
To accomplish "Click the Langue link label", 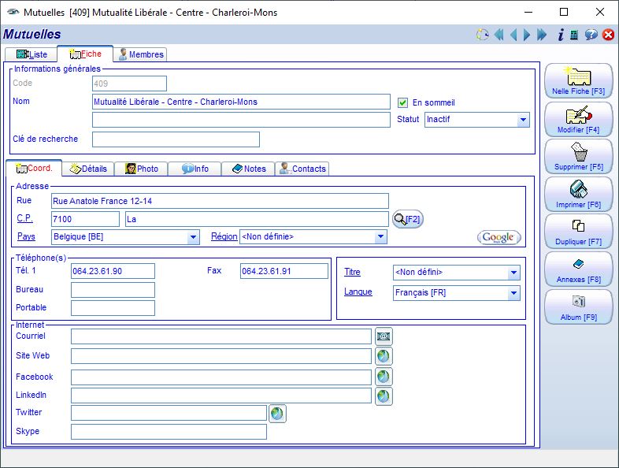I will pyautogui.click(x=358, y=292).
